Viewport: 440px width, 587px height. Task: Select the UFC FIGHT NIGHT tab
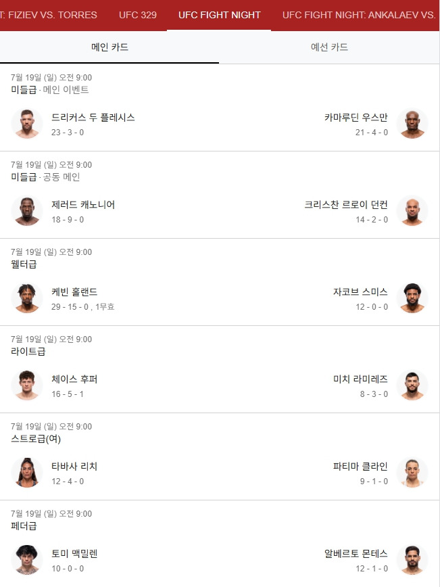tap(219, 15)
